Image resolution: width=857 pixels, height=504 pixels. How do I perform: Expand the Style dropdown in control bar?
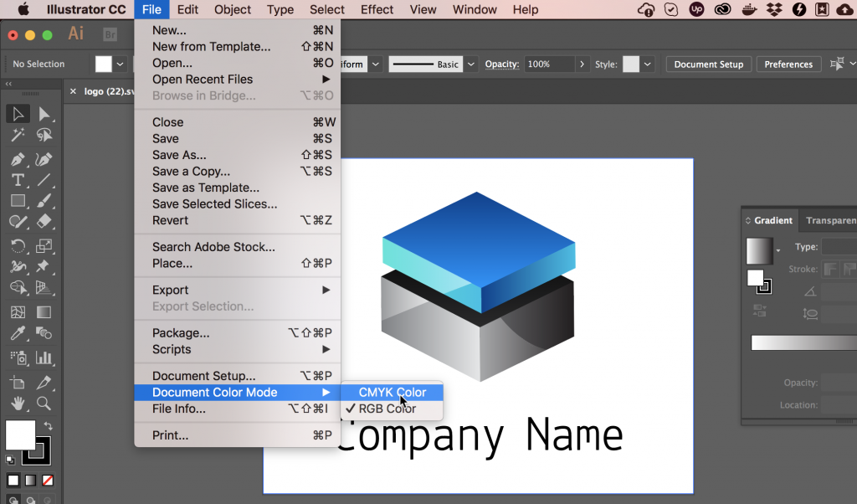coord(649,64)
